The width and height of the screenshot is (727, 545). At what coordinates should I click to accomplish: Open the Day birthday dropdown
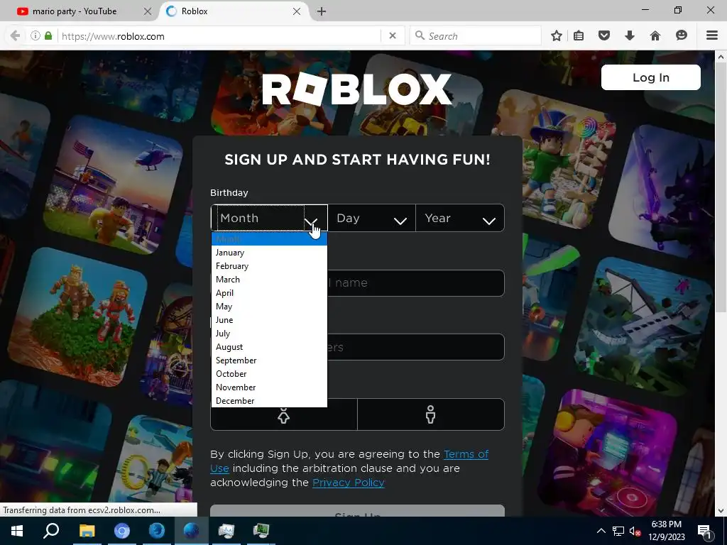tap(372, 218)
